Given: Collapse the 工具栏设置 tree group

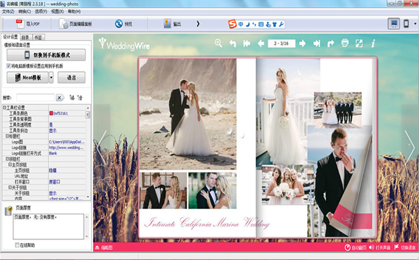Looking at the screenshot, I should point(4,107).
